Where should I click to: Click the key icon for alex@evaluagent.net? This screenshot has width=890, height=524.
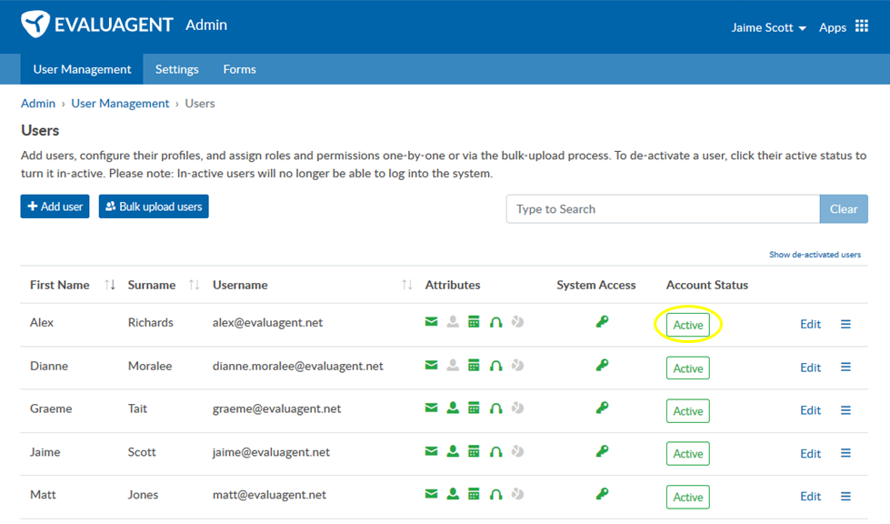coord(602,322)
